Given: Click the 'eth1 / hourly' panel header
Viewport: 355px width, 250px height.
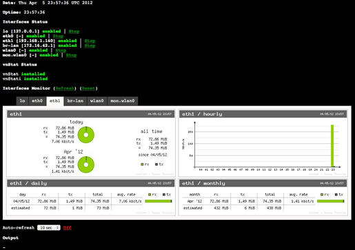Looking at the screenshot, I should [263, 114].
